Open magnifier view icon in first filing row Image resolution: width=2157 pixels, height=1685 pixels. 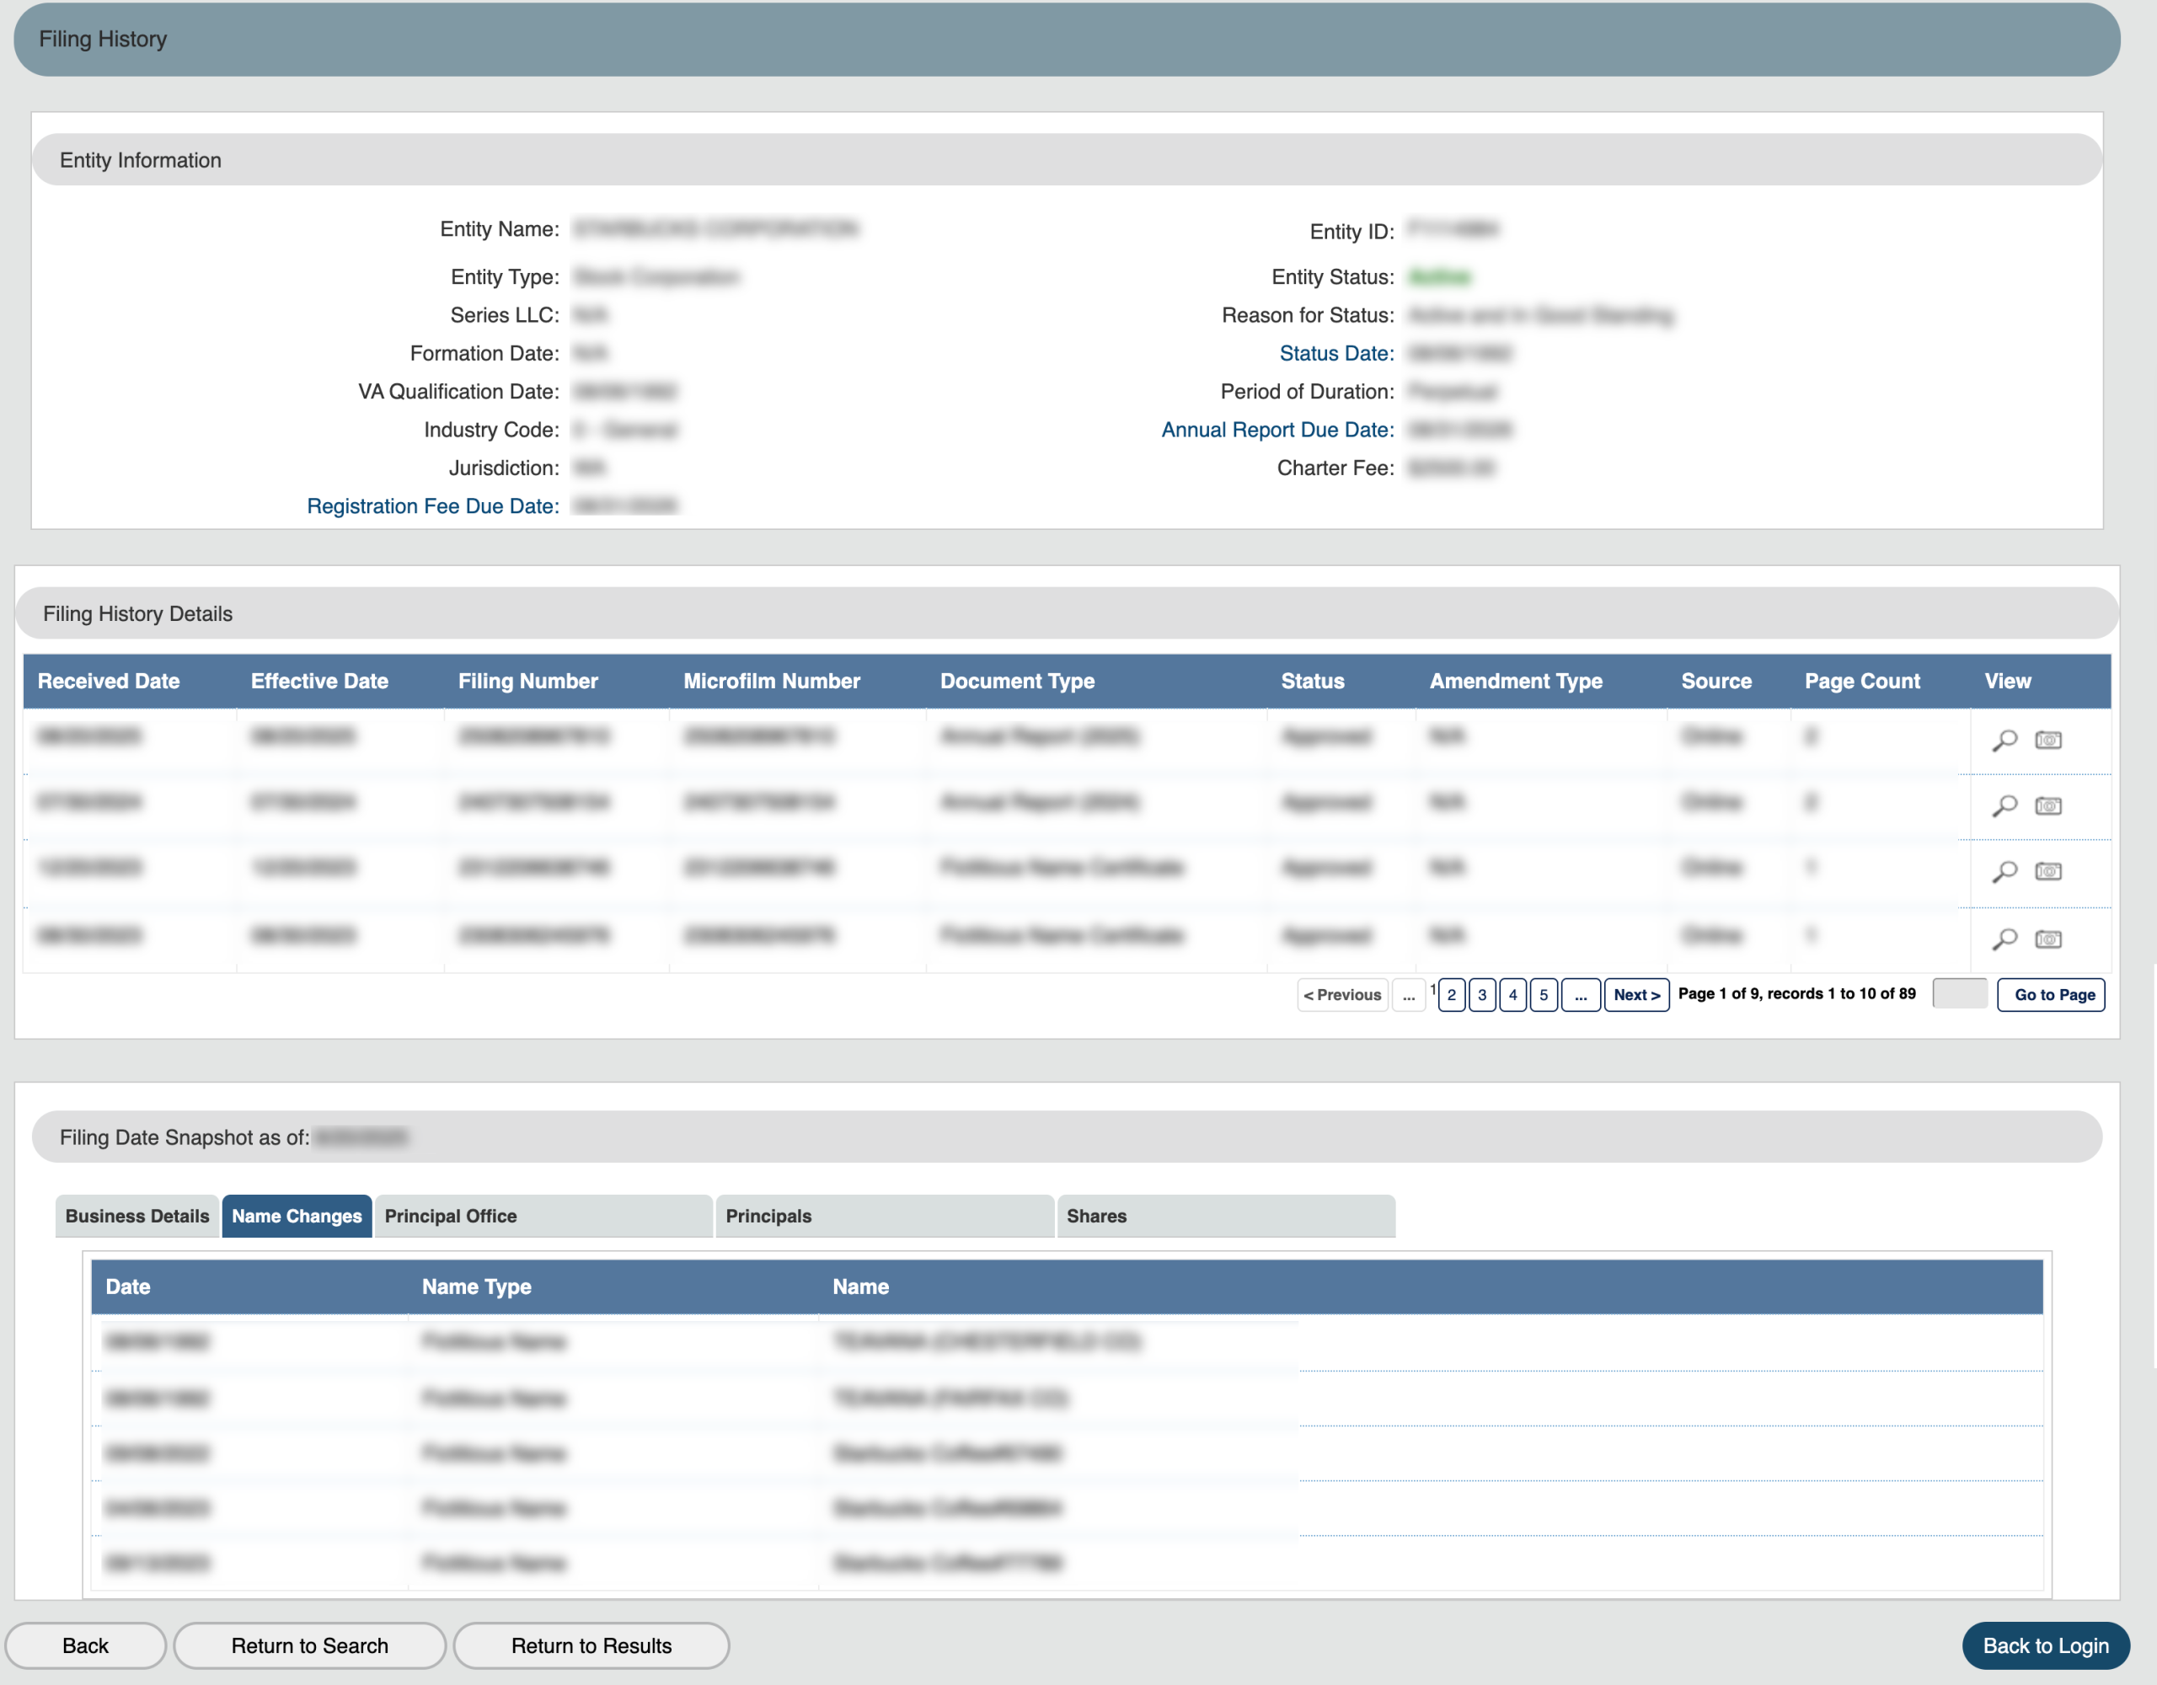click(x=2004, y=740)
